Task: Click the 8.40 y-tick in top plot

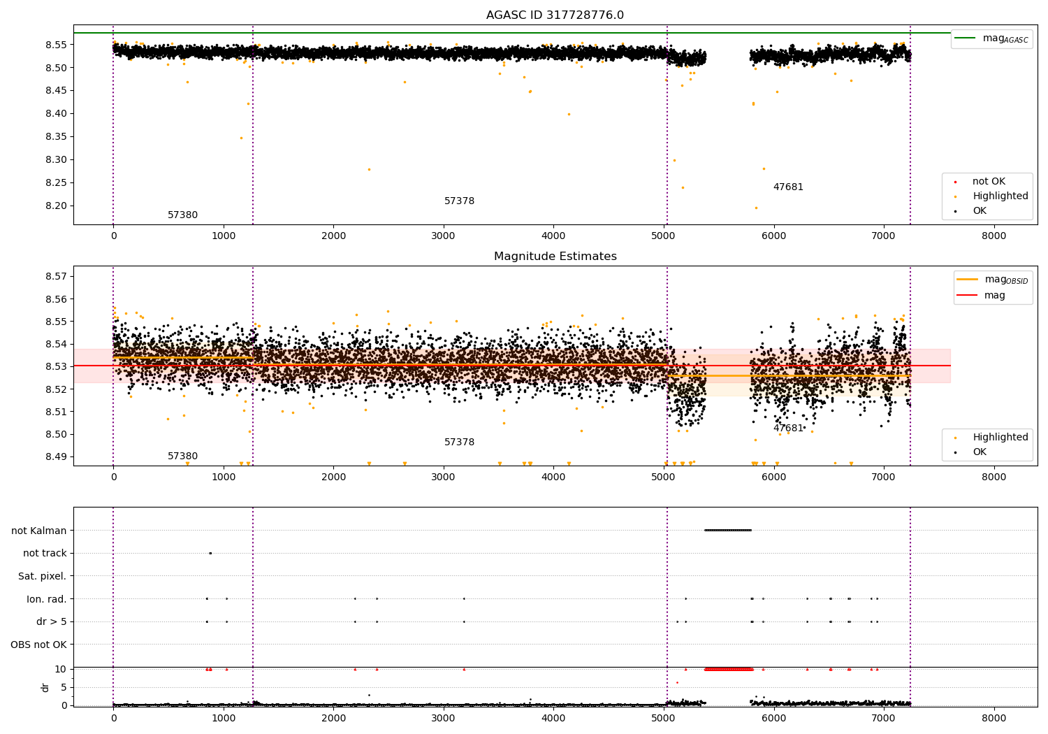Action: 56,114
